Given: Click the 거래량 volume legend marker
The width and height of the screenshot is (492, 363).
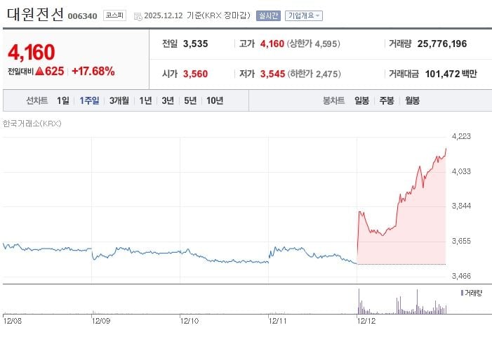Looking at the screenshot, I should pyautogui.click(x=462, y=291).
